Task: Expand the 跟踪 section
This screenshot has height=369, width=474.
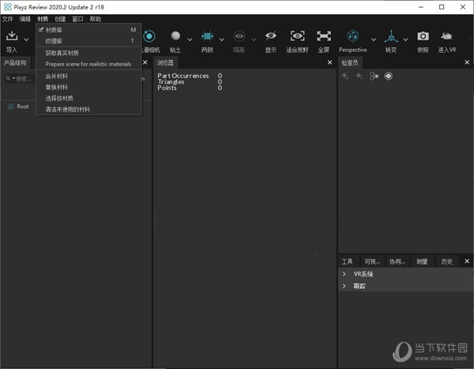Action: pos(344,285)
